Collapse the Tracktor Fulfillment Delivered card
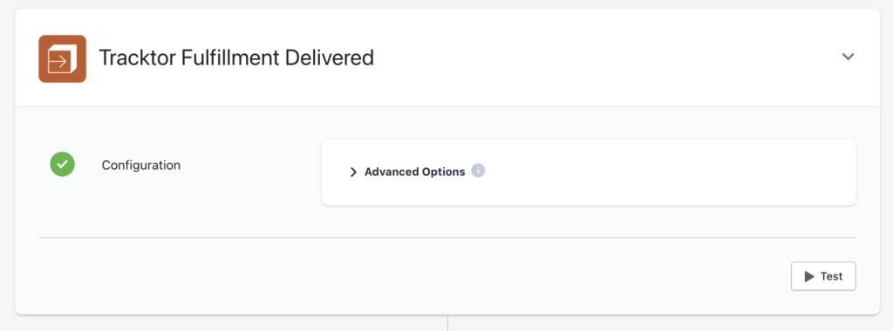 [x=848, y=57]
